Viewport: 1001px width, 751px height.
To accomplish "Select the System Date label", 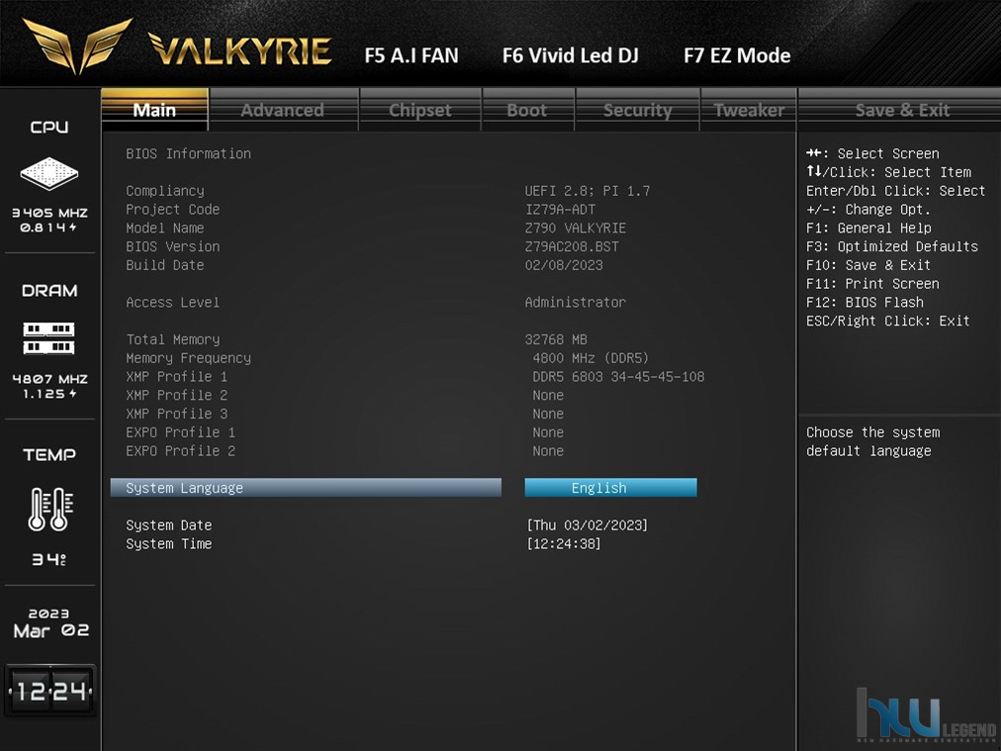I will pyautogui.click(x=169, y=525).
